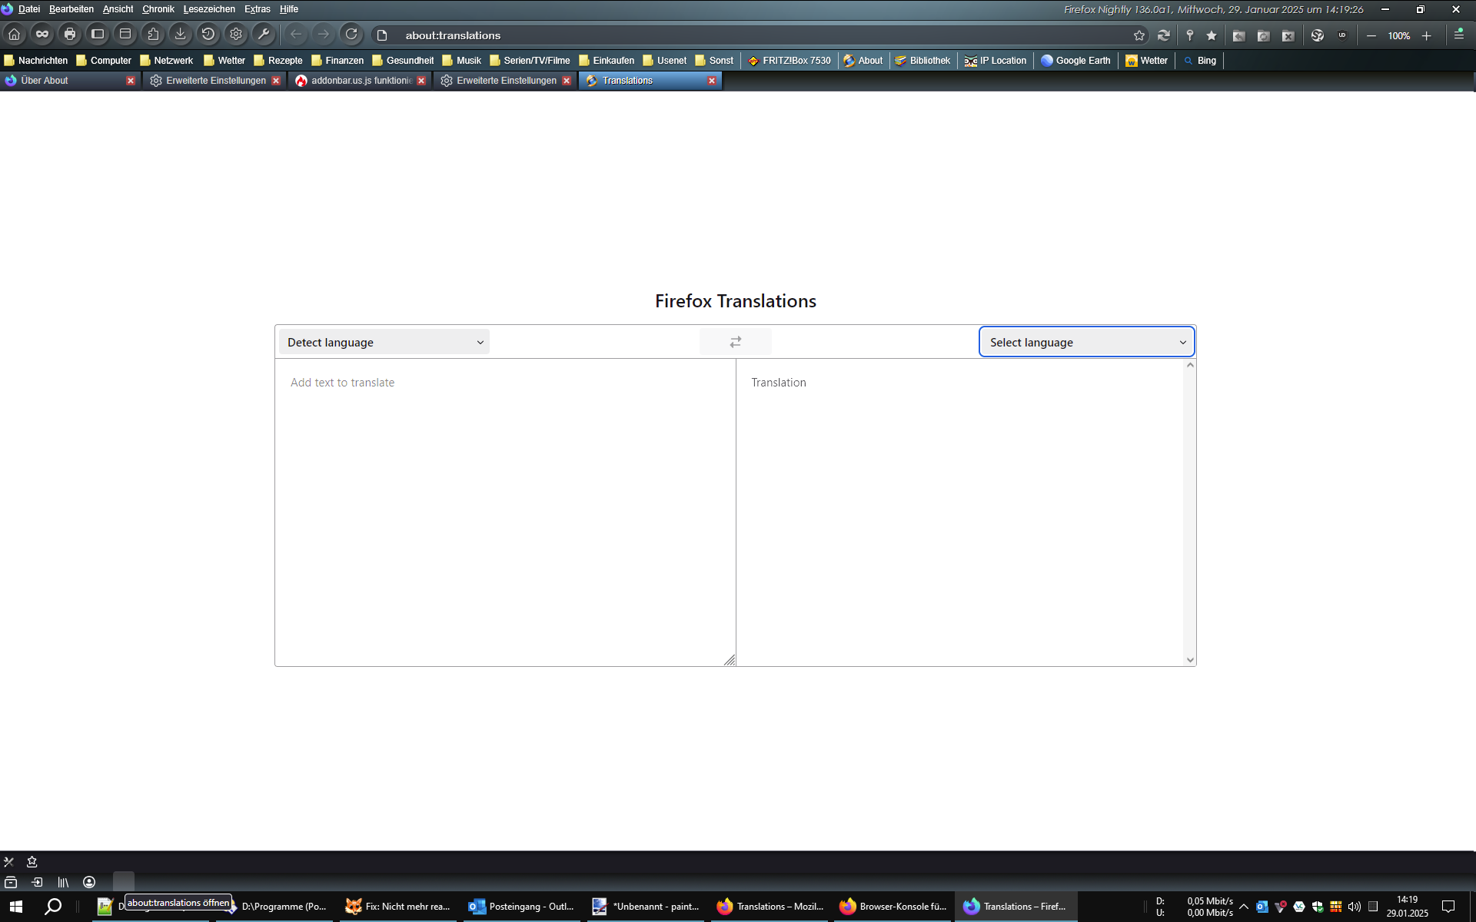Open the Google Earth bookmark
Image resolution: width=1476 pixels, height=922 pixels.
[1075, 61]
